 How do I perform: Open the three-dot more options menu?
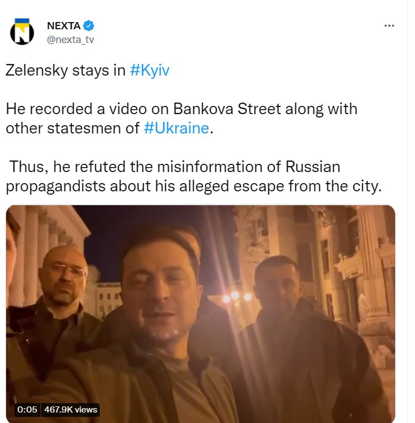pyautogui.click(x=389, y=25)
